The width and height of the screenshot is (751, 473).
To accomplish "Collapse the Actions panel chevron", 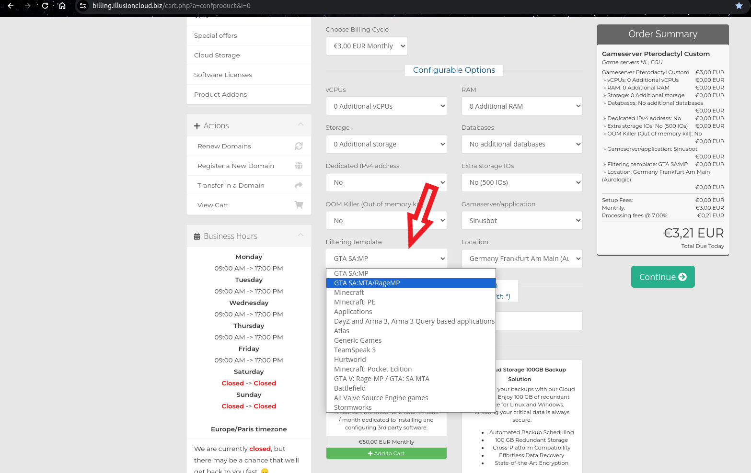I will click(300, 124).
